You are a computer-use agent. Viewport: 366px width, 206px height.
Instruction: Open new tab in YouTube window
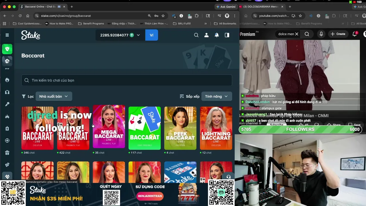point(290,7)
